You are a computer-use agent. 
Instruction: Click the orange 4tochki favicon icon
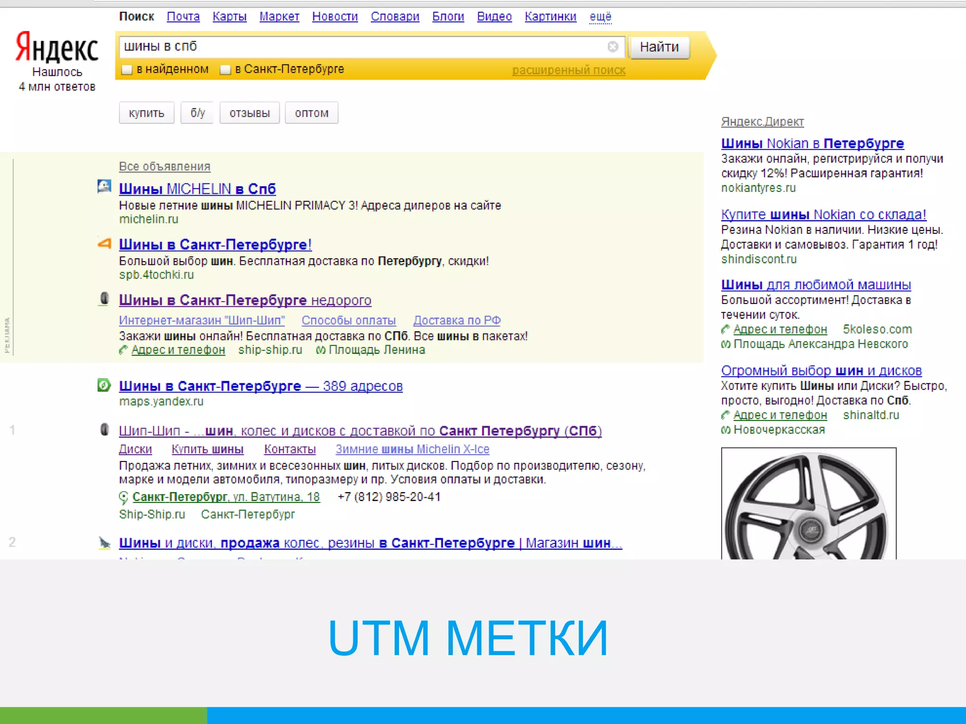pyautogui.click(x=104, y=243)
